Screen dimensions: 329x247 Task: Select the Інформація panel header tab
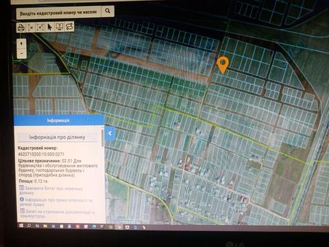point(59,120)
